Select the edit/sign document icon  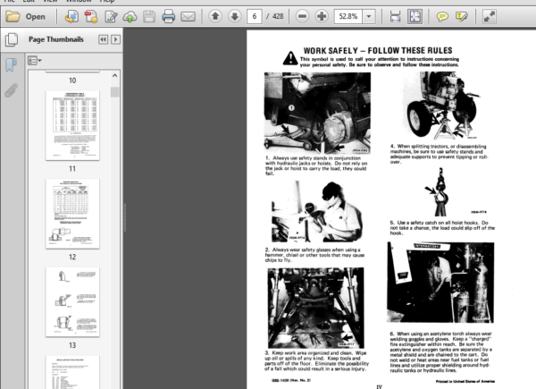(x=111, y=16)
